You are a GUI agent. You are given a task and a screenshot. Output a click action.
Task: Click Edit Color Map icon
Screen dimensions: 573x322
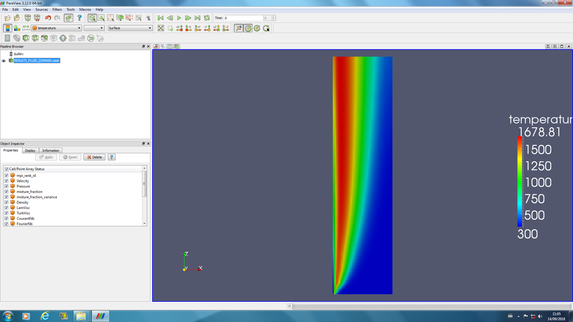point(17,28)
